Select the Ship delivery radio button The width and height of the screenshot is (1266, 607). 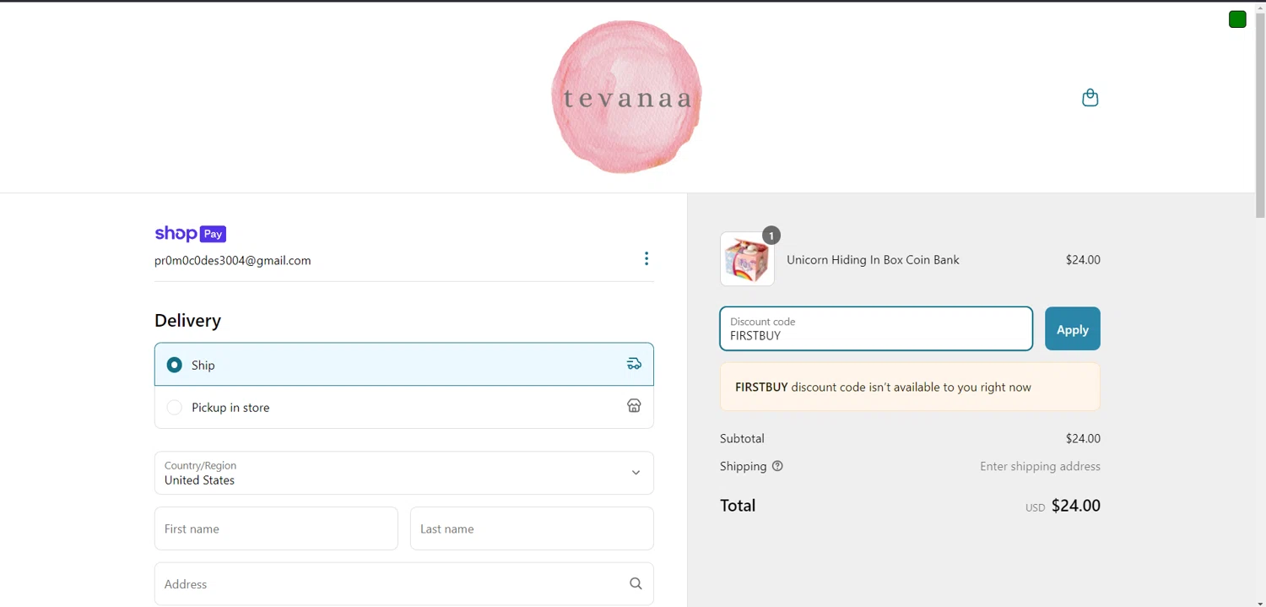[x=174, y=365]
